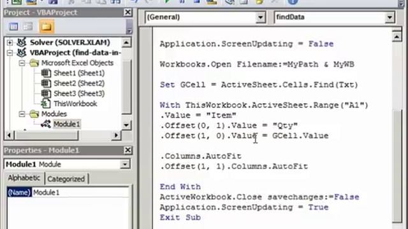This screenshot has width=408, height=229.
Task: Click the With ThisWorkbook.ActiveSheet.Range line
Action: tap(264, 105)
